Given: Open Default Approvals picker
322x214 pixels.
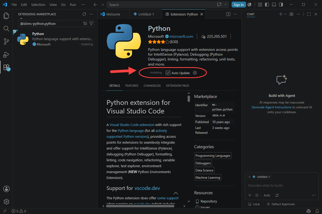Looking at the screenshot, I should click(281, 204).
